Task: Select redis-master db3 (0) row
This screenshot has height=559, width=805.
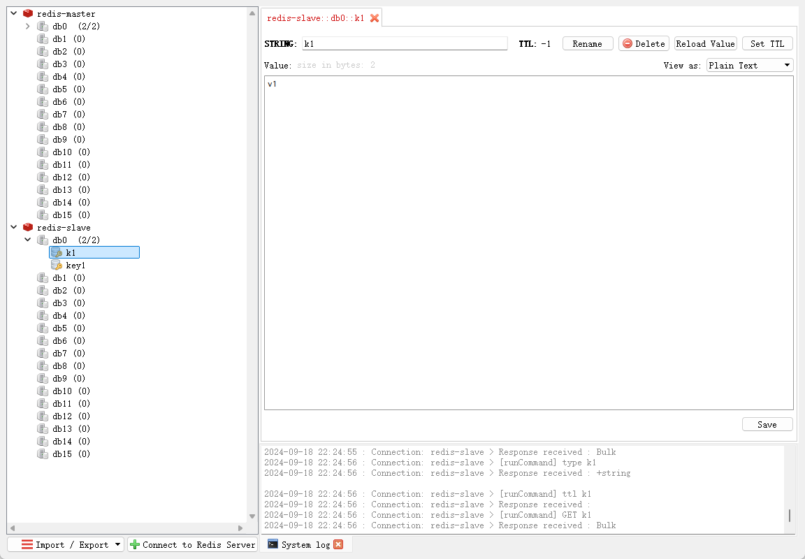Action: tap(68, 64)
